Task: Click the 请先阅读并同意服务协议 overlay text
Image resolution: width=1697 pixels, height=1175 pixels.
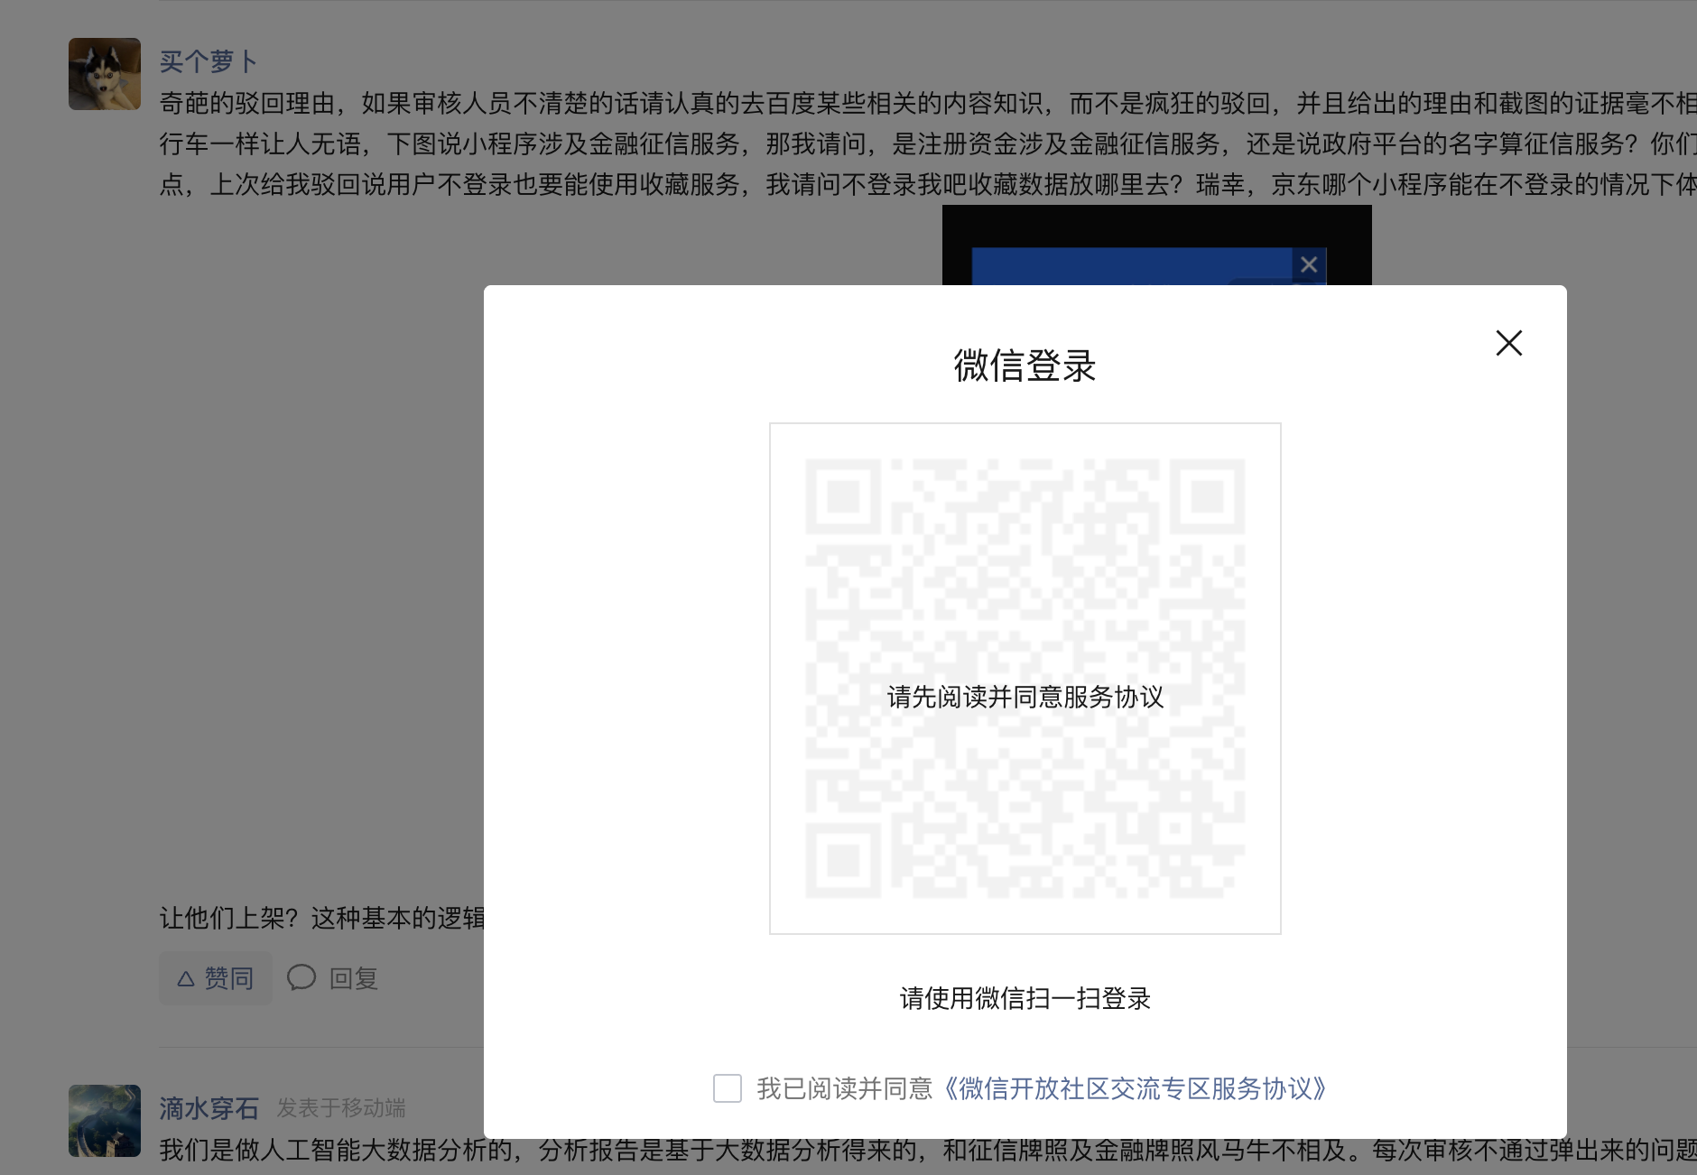Action: pos(1025,697)
